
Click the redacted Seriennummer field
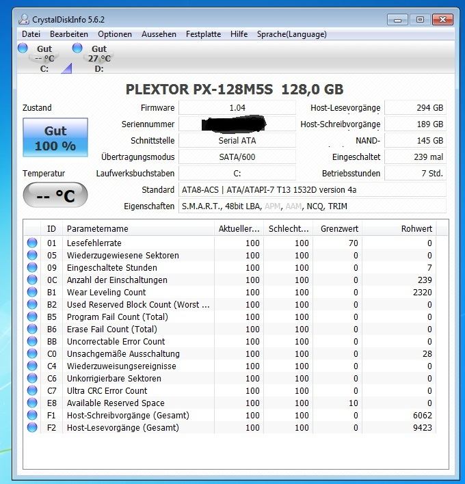[237, 124]
